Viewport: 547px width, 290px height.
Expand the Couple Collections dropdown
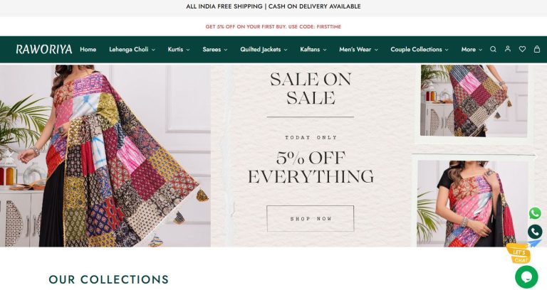pyautogui.click(x=420, y=50)
